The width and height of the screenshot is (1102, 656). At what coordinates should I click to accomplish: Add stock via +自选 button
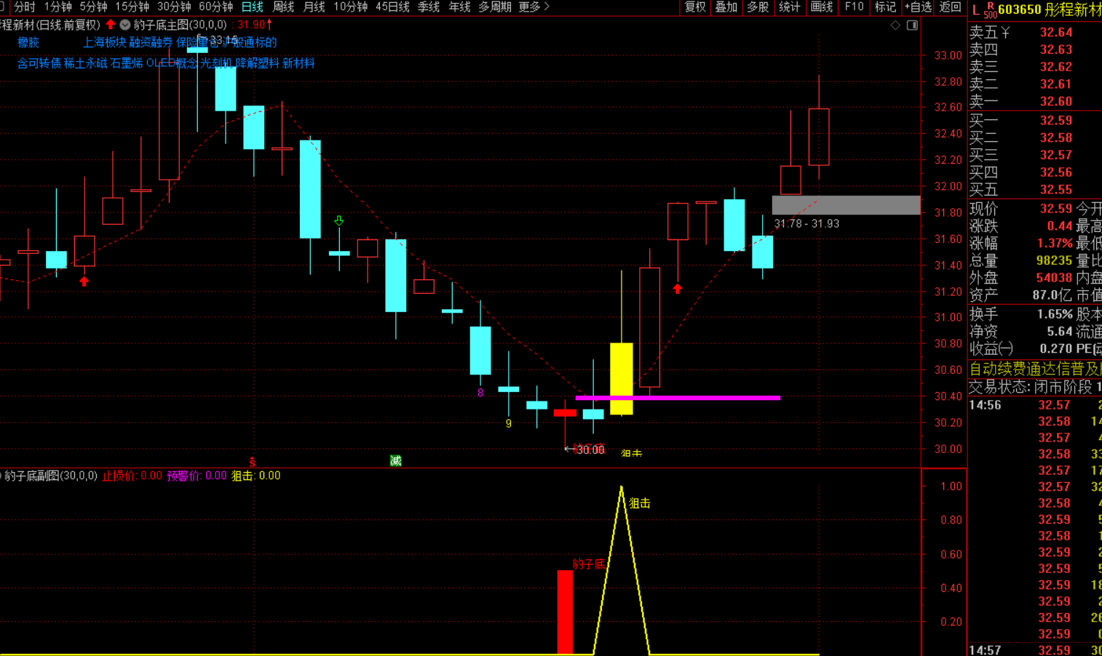[x=918, y=7]
